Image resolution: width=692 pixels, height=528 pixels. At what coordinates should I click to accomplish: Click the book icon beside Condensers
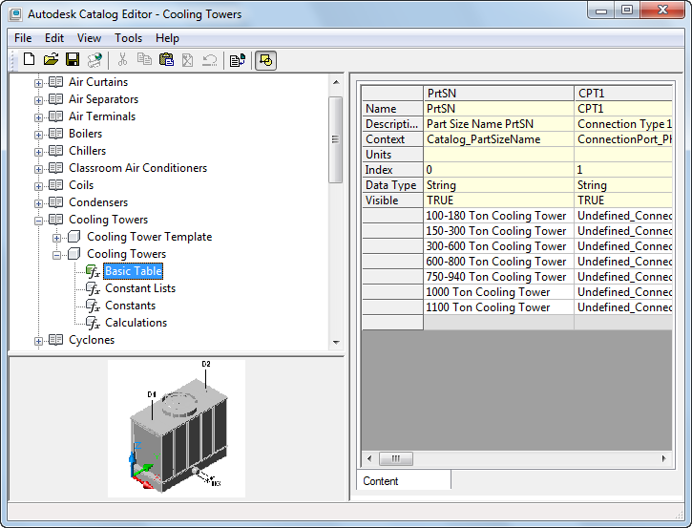[x=55, y=202]
